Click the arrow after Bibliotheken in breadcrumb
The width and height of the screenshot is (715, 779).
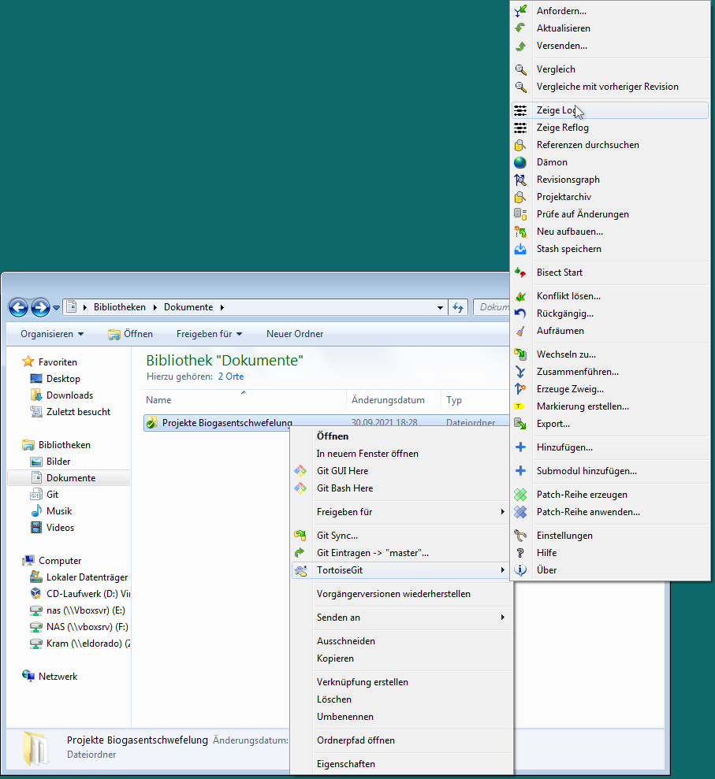(x=155, y=307)
